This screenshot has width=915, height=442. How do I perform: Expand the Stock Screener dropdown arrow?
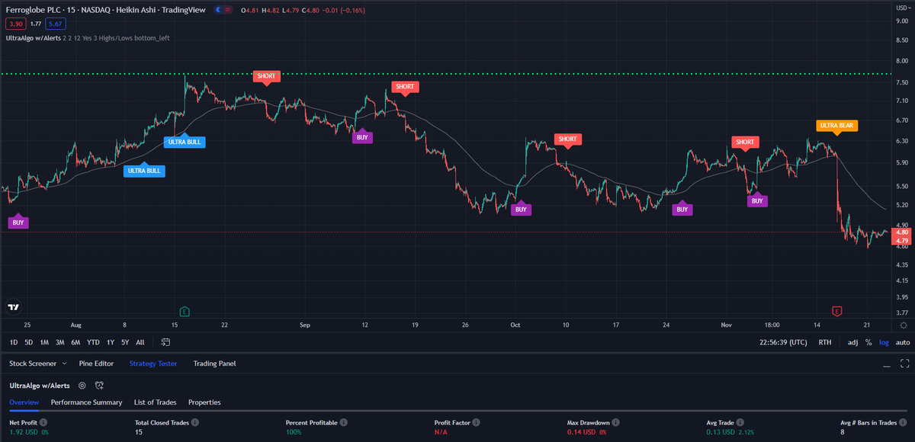click(63, 364)
